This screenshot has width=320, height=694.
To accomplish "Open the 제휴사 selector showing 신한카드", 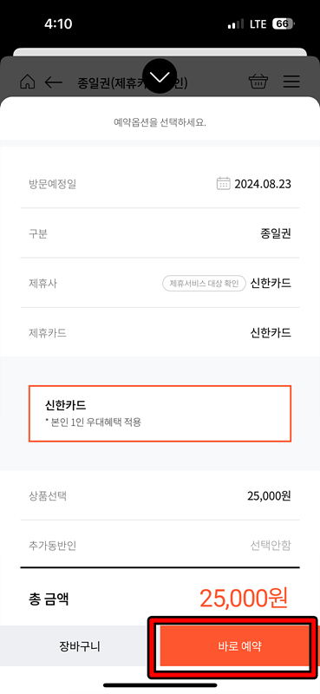I will [x=160, y=284].
